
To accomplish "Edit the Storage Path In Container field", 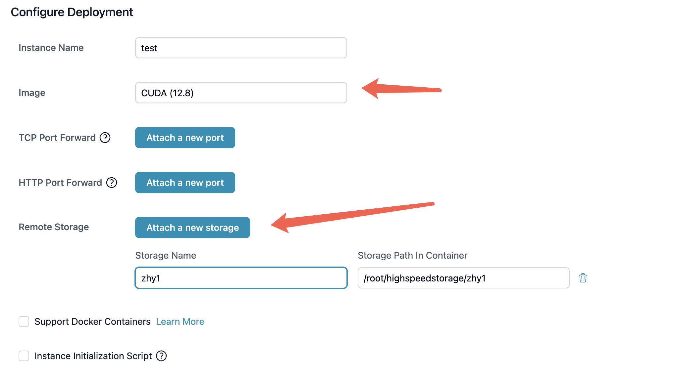I will point(463,278).
